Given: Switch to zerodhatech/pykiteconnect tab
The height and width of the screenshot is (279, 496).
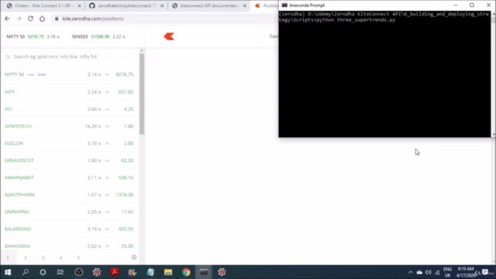Looking at the screenshot, I should click(x=126, y=5).
